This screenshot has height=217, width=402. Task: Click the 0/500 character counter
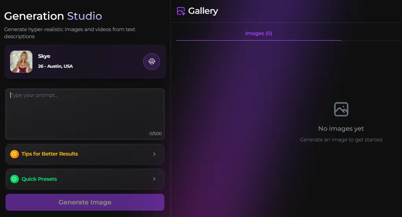[x=155, y=134]
